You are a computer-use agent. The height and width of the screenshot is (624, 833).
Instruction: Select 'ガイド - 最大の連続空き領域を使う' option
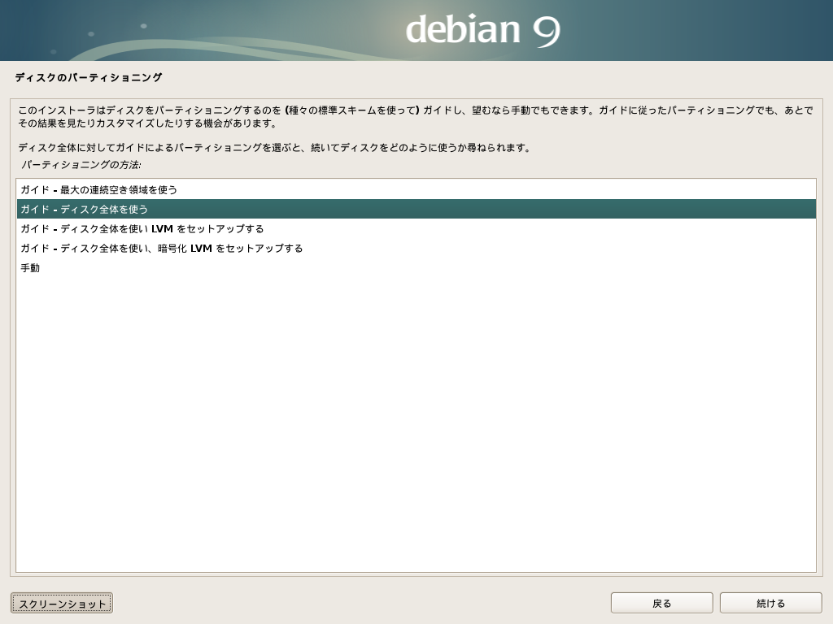click(x=416, y=189)
